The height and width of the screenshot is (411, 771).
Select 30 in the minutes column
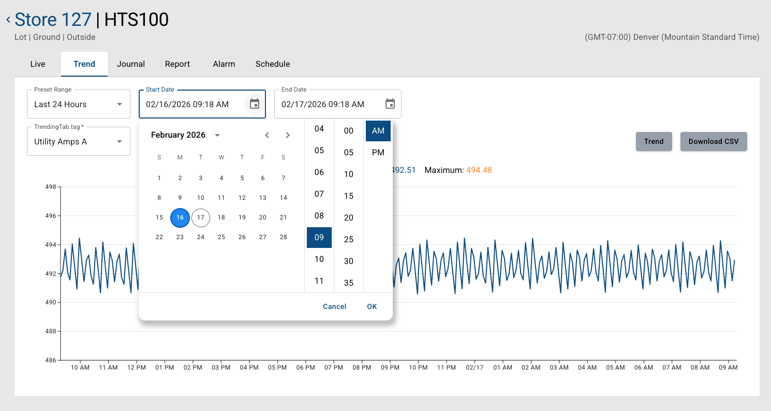coord(349,261)
